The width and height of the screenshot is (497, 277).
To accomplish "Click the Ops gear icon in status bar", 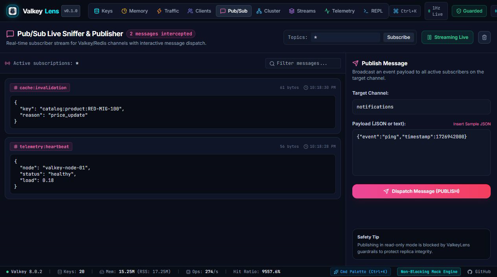I will 188,271.
